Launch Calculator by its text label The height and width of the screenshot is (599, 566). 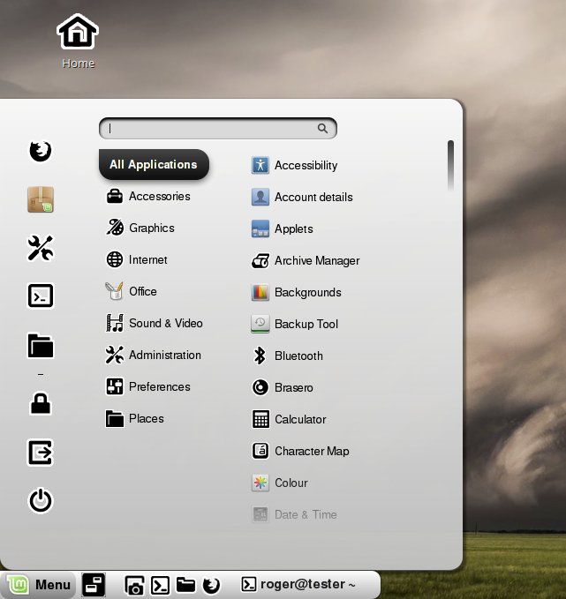tap(300, 419)
